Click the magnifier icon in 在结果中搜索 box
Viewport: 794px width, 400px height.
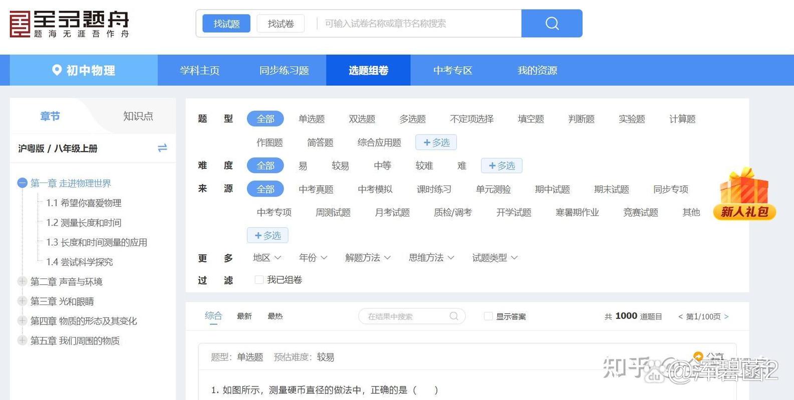[x=454, y=316]
